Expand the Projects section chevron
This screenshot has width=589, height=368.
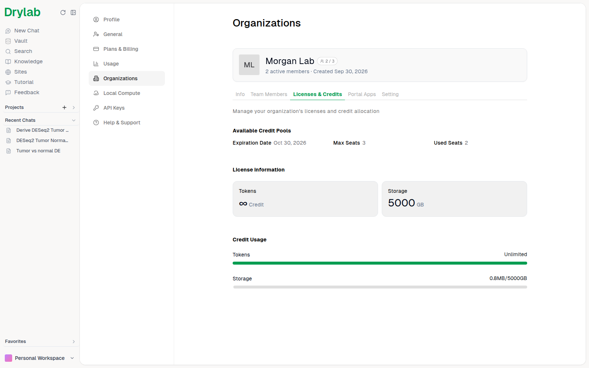[74, 107]
